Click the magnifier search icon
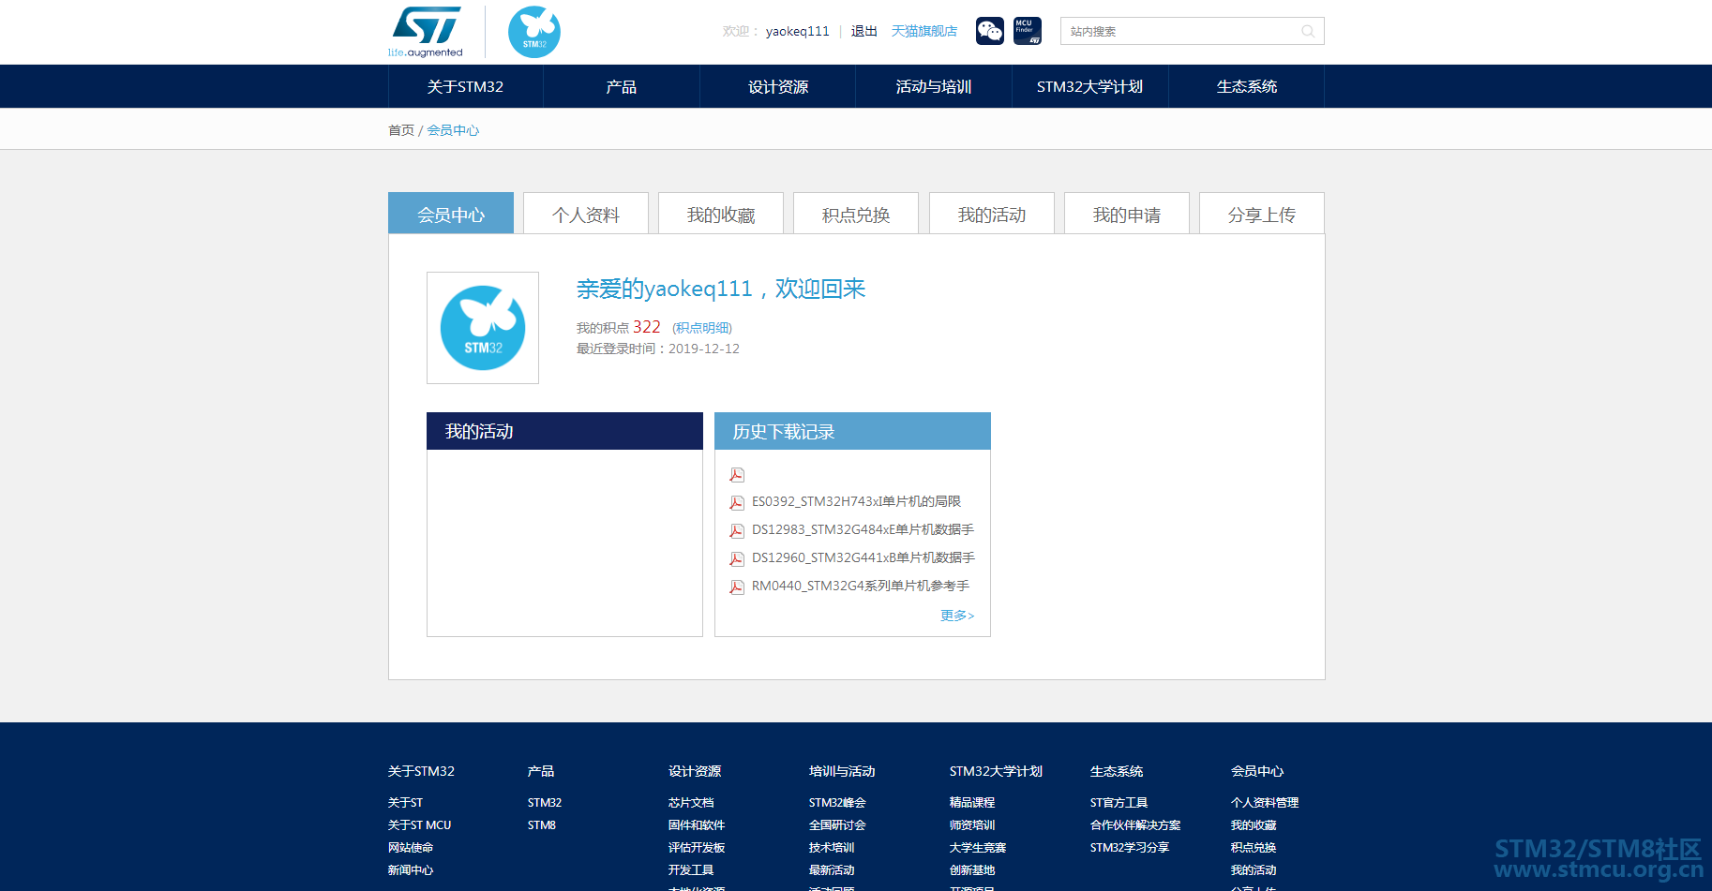This screenshot has height=891, width=1712. click(1308, 31)
